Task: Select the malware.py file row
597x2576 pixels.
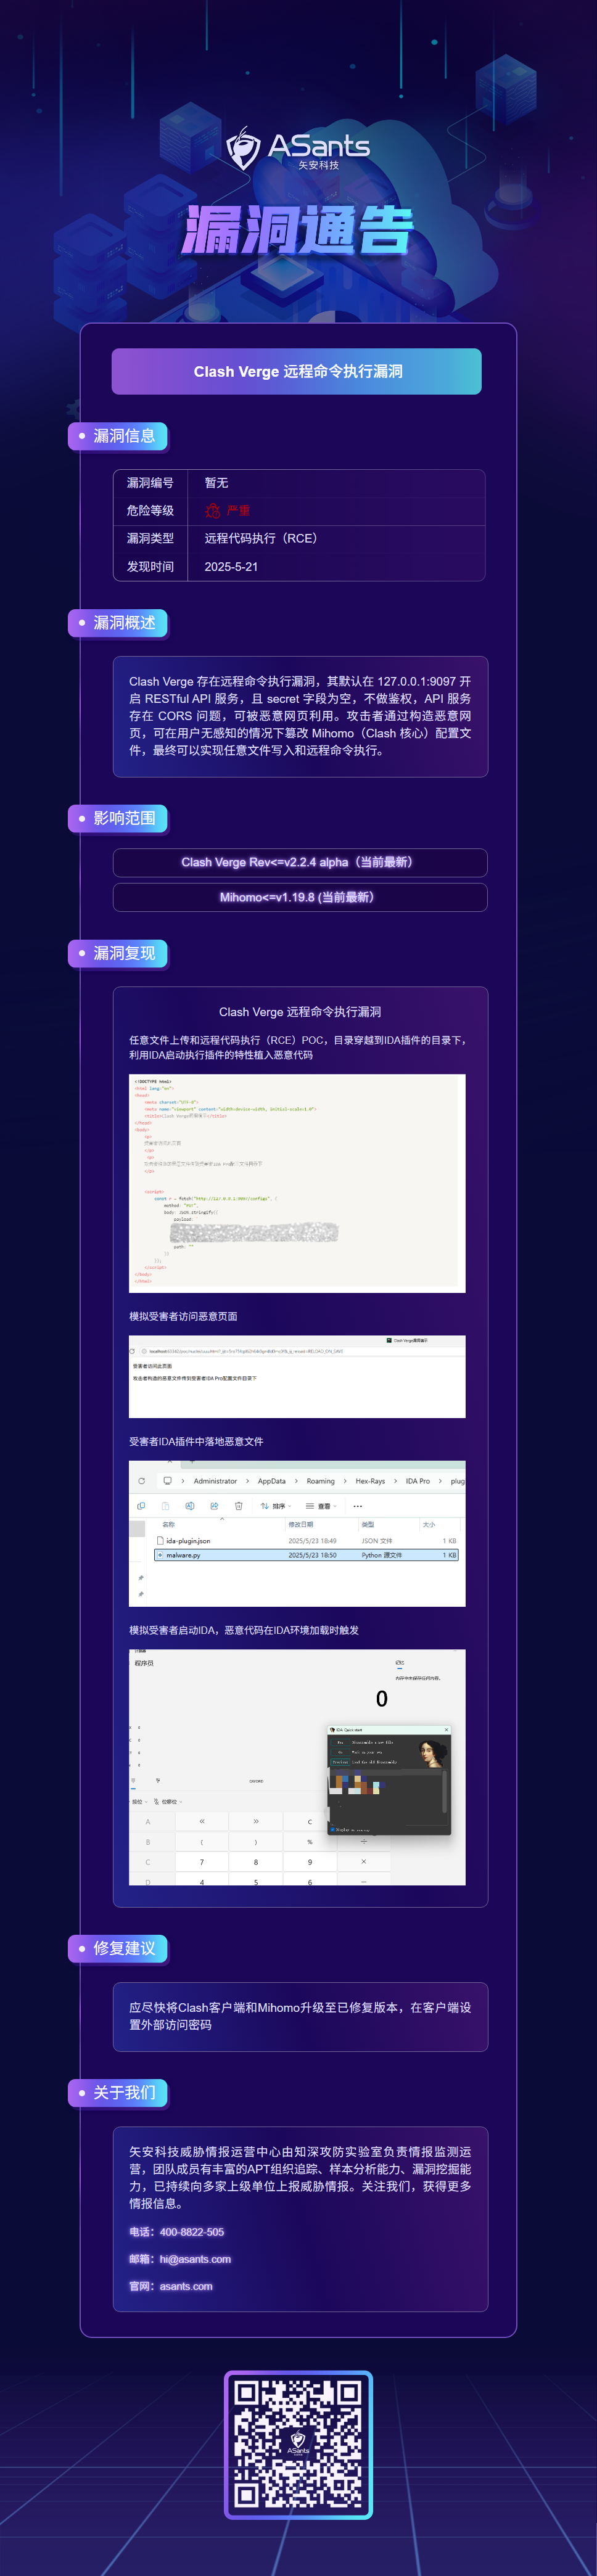Action: (x=306, y=1555)
